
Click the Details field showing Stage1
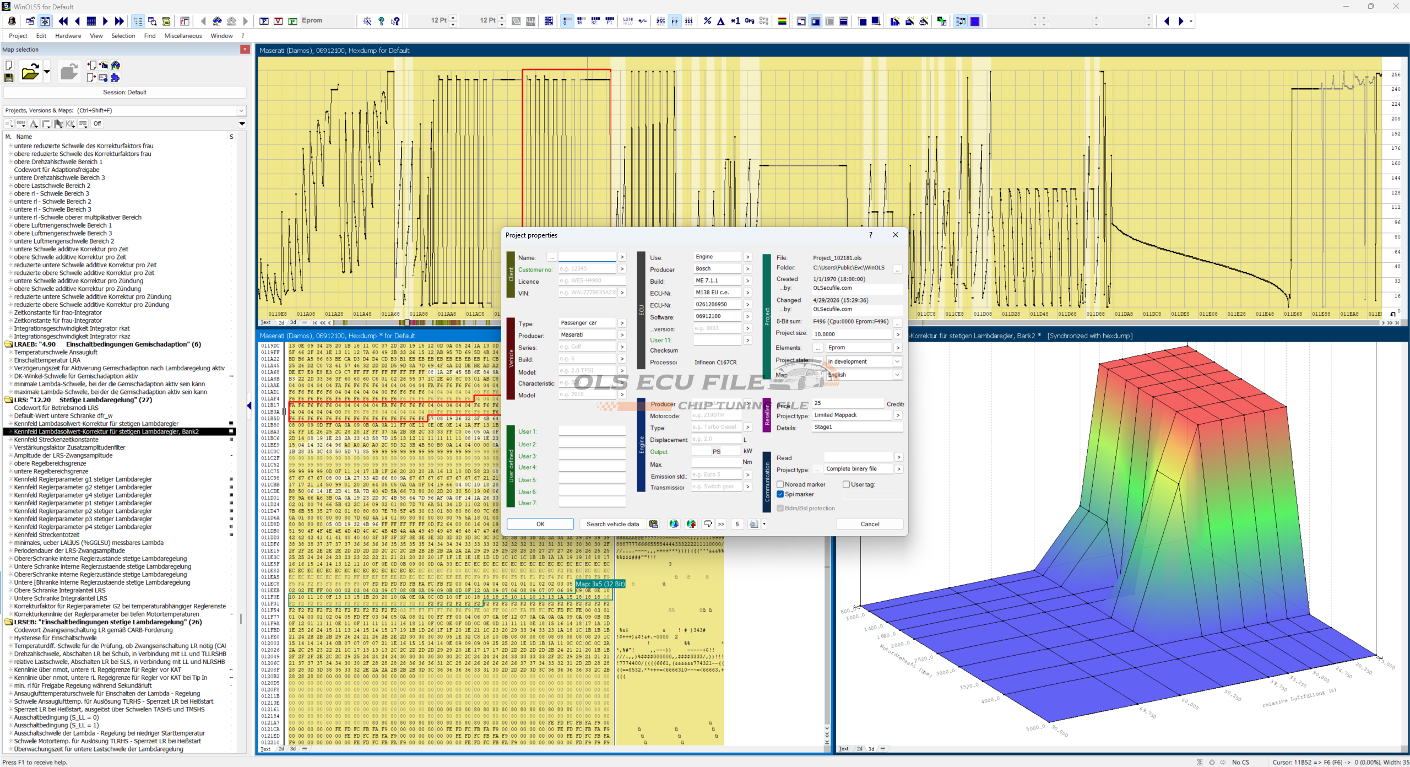[858, 427]
